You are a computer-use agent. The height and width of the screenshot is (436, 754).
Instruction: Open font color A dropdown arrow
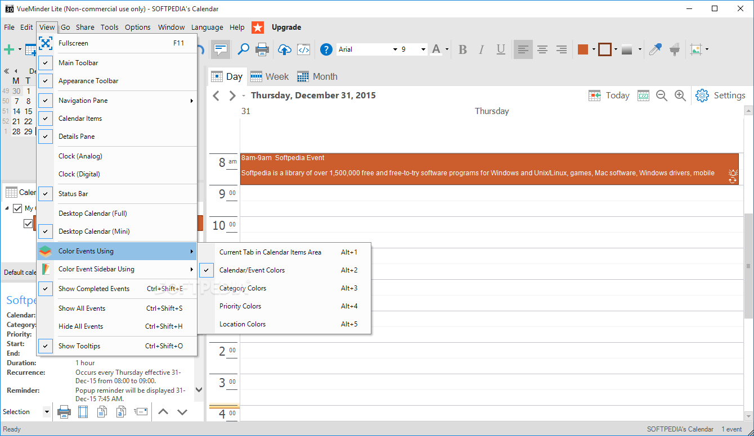tap(447, 49)
